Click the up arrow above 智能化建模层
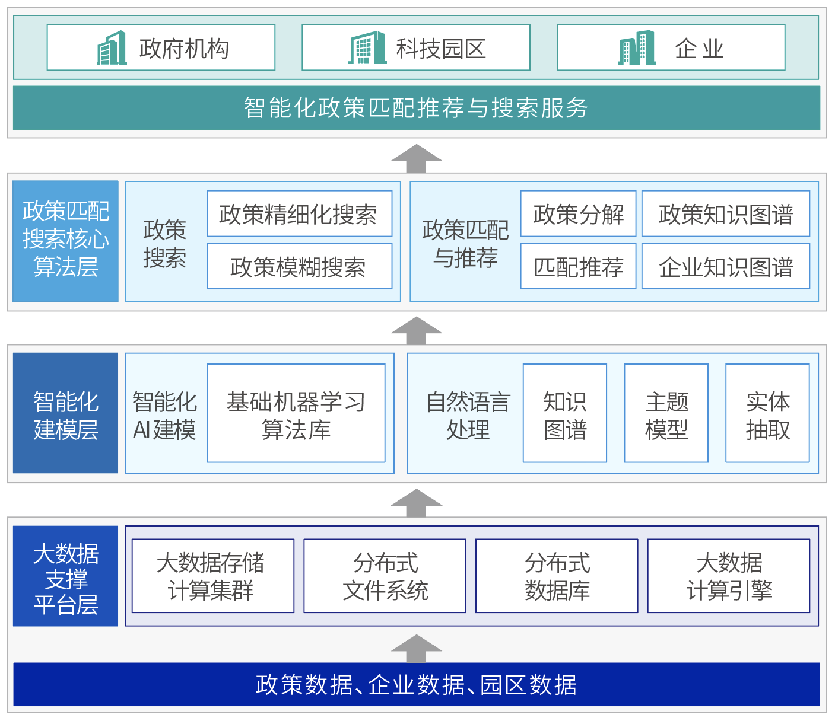 point(417,330)
